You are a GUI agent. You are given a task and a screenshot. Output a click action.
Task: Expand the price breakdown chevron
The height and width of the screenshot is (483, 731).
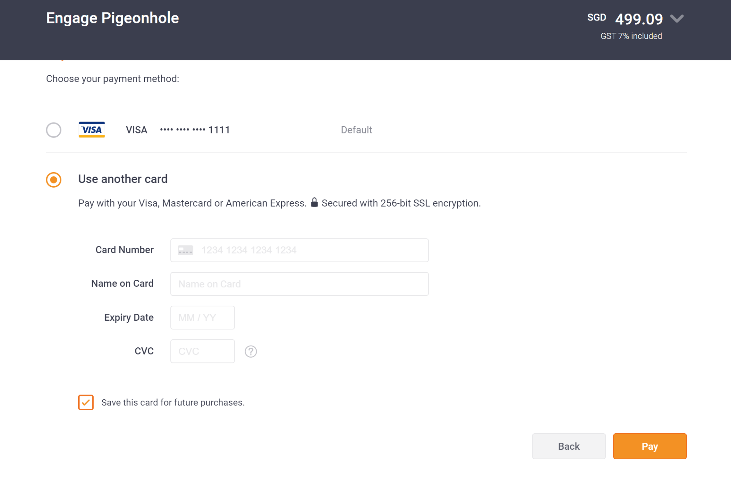click(677, 19)
